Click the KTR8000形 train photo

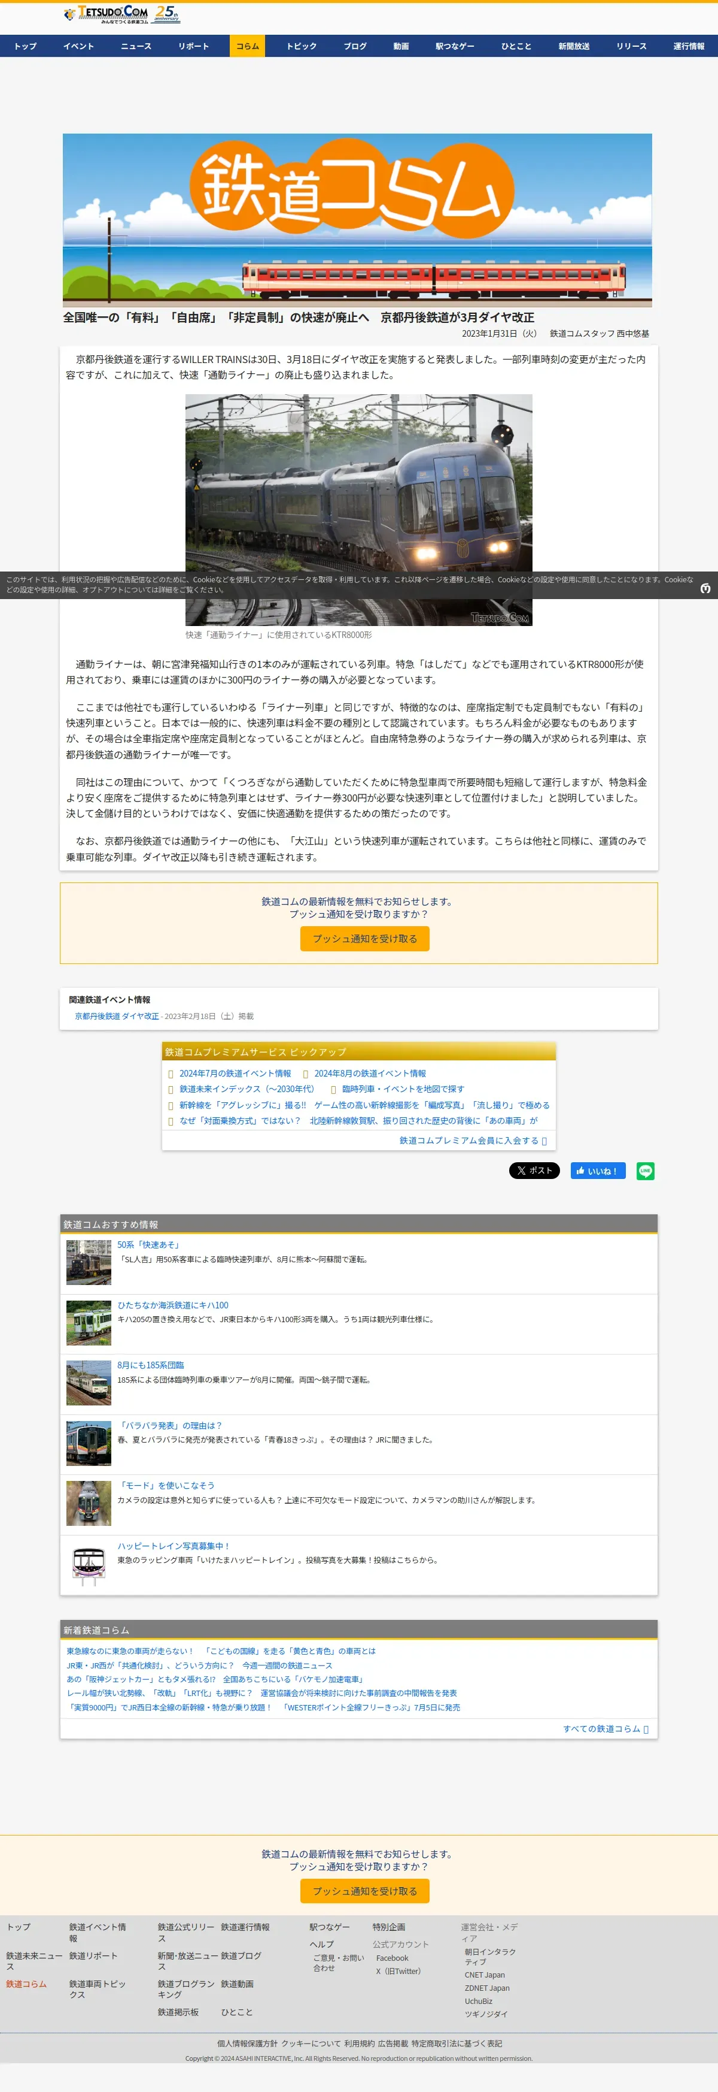point(358,509)
